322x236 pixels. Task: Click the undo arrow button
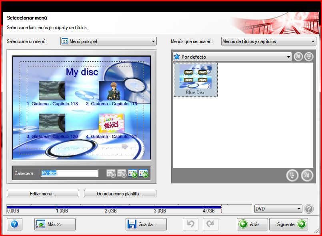(x=190, y=224)
